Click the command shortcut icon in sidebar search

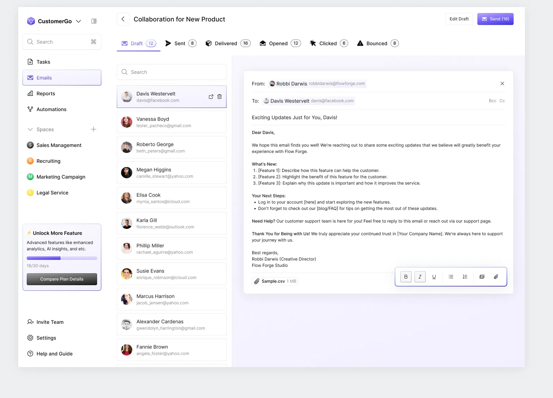94,42
